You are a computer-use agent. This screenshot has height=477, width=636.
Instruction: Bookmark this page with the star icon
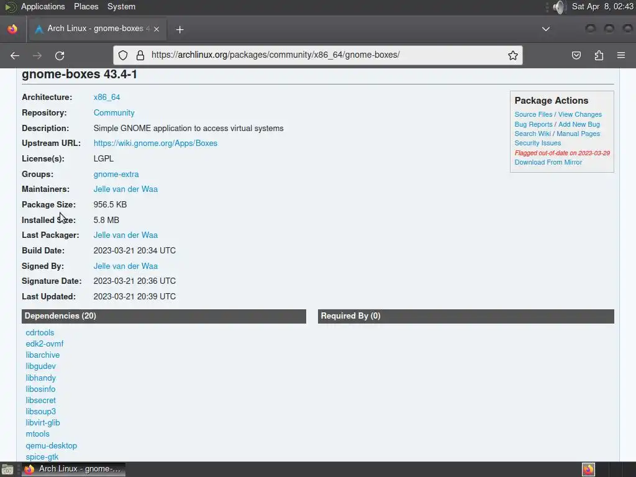pyautogui.click(x=512, y=55)
